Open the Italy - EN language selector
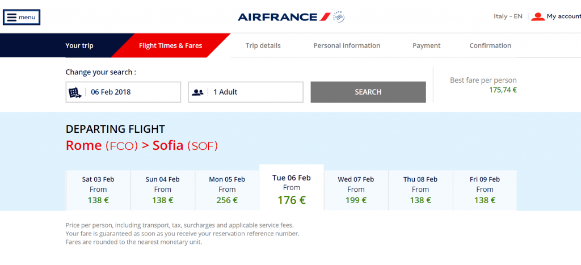 point(508,16)
